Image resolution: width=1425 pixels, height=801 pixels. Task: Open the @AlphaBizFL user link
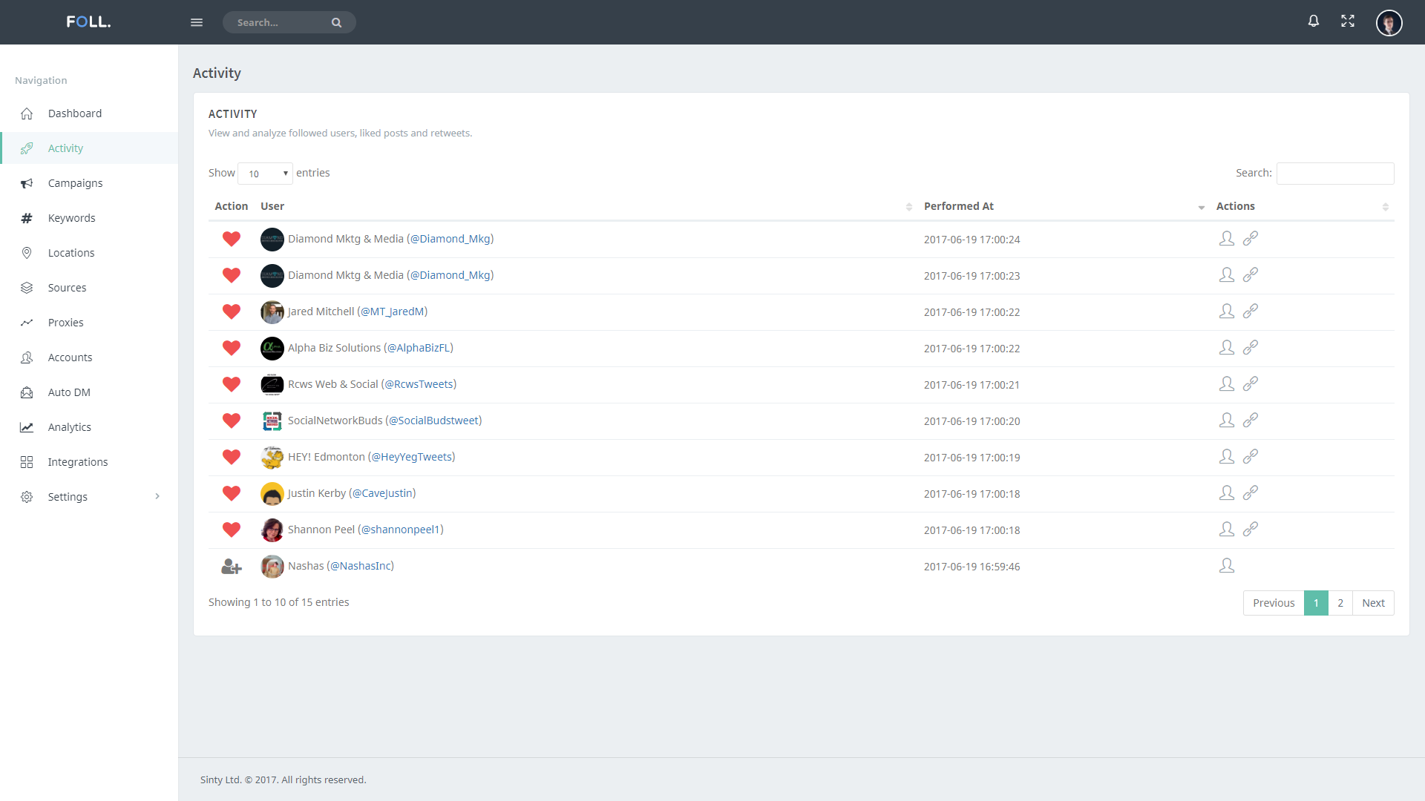pyautogui.click(x=419, y=348)
